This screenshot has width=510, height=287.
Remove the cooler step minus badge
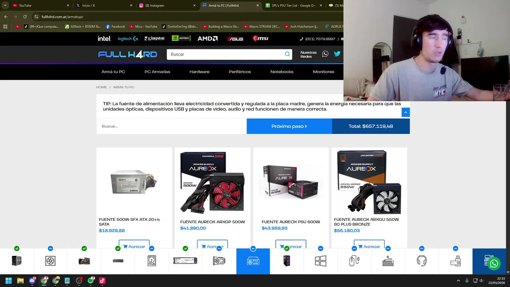(x=50, y=248)
